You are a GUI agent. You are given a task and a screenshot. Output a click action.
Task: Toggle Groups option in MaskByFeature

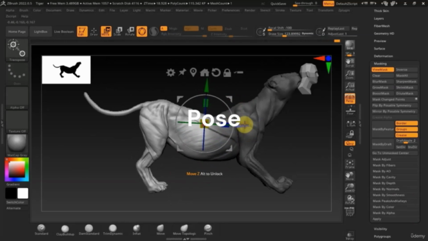406,129
